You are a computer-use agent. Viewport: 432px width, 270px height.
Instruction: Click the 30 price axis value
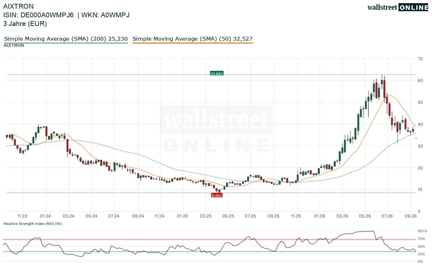coord(420,146)
